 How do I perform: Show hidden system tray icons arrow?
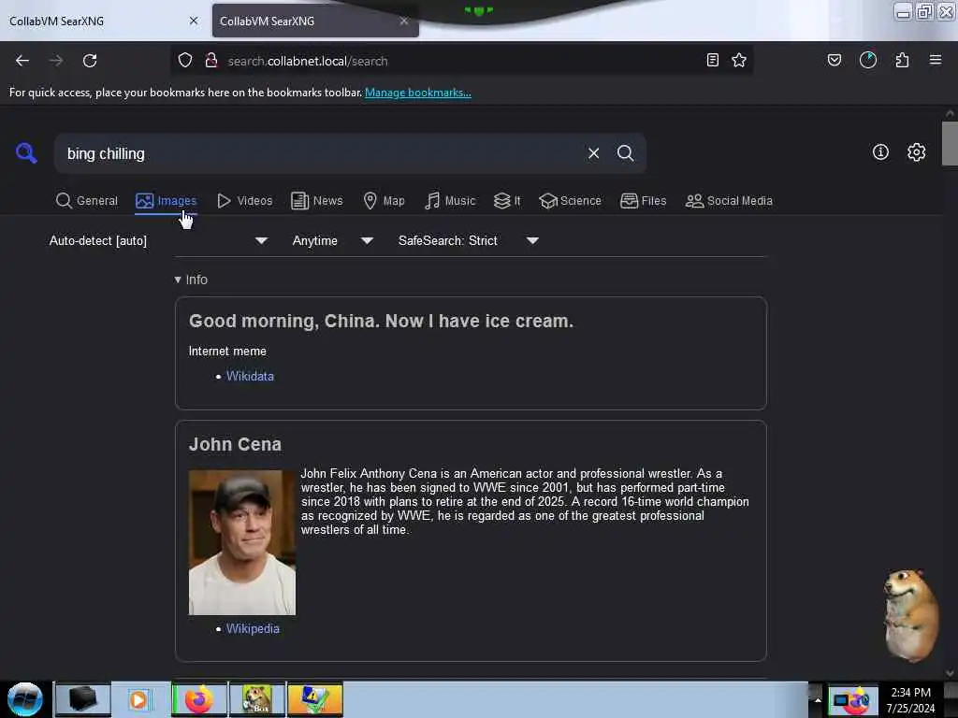pos(818,700)
